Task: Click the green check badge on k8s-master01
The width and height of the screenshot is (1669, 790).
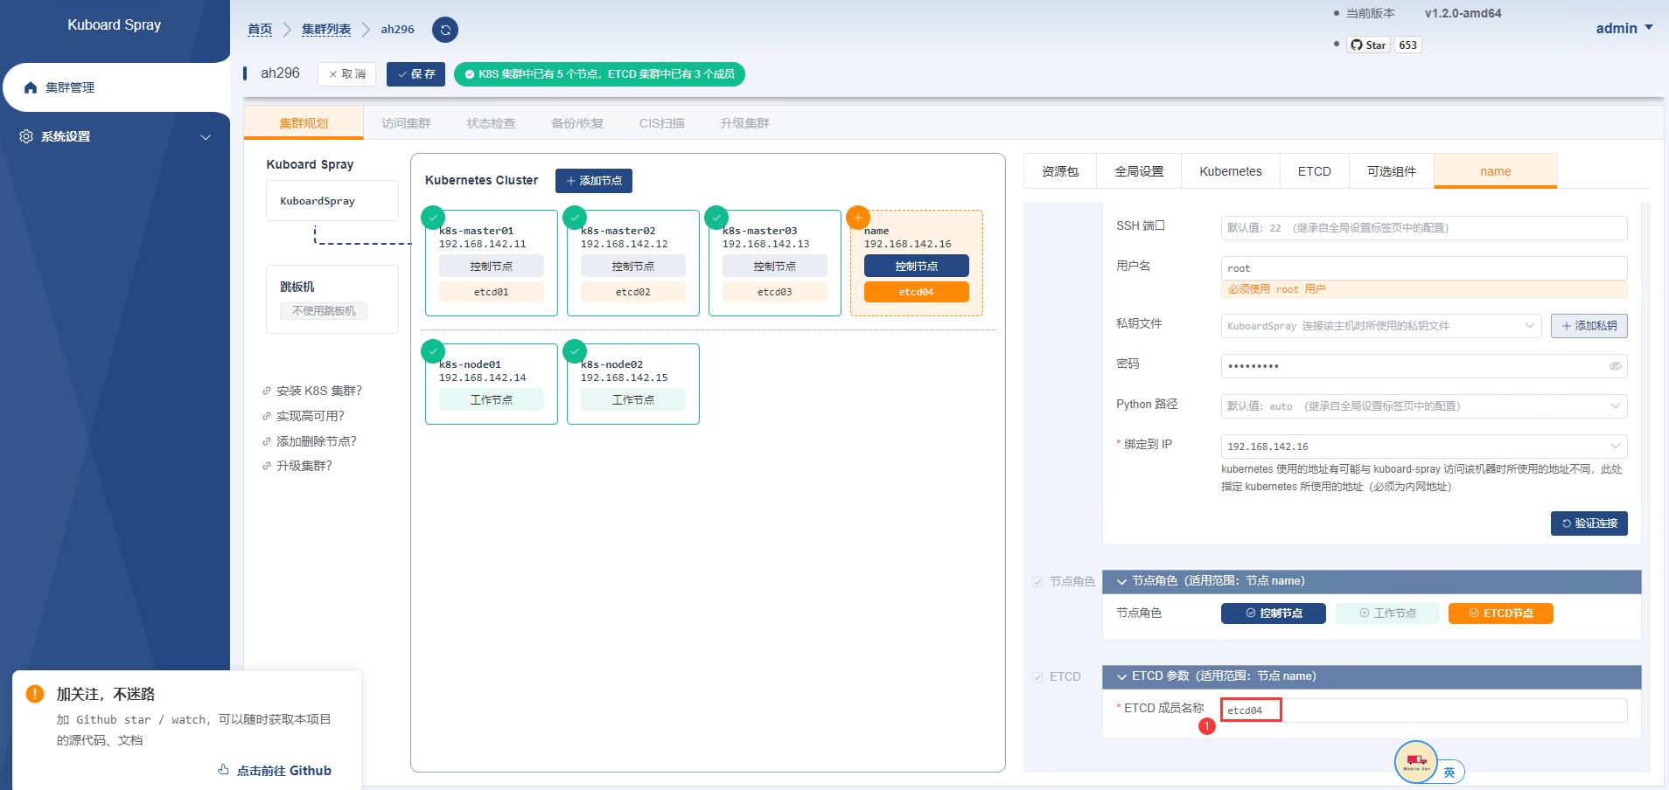Action: [x=433, y=217]
